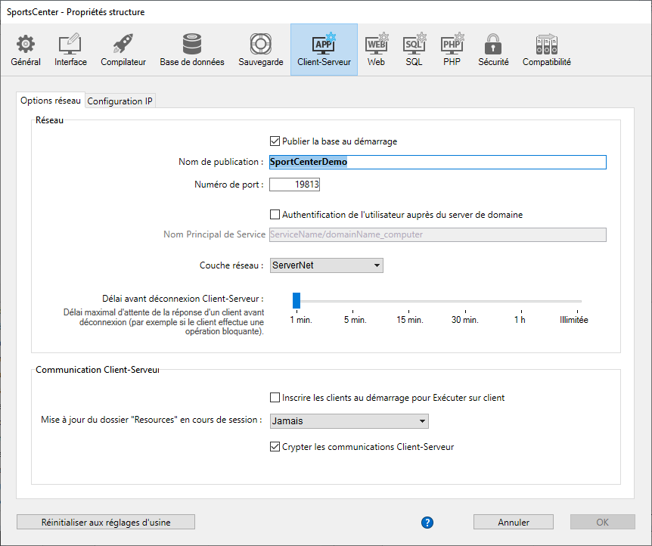
Task: Select the Interface settings icon
Action: tap(70, 50)
